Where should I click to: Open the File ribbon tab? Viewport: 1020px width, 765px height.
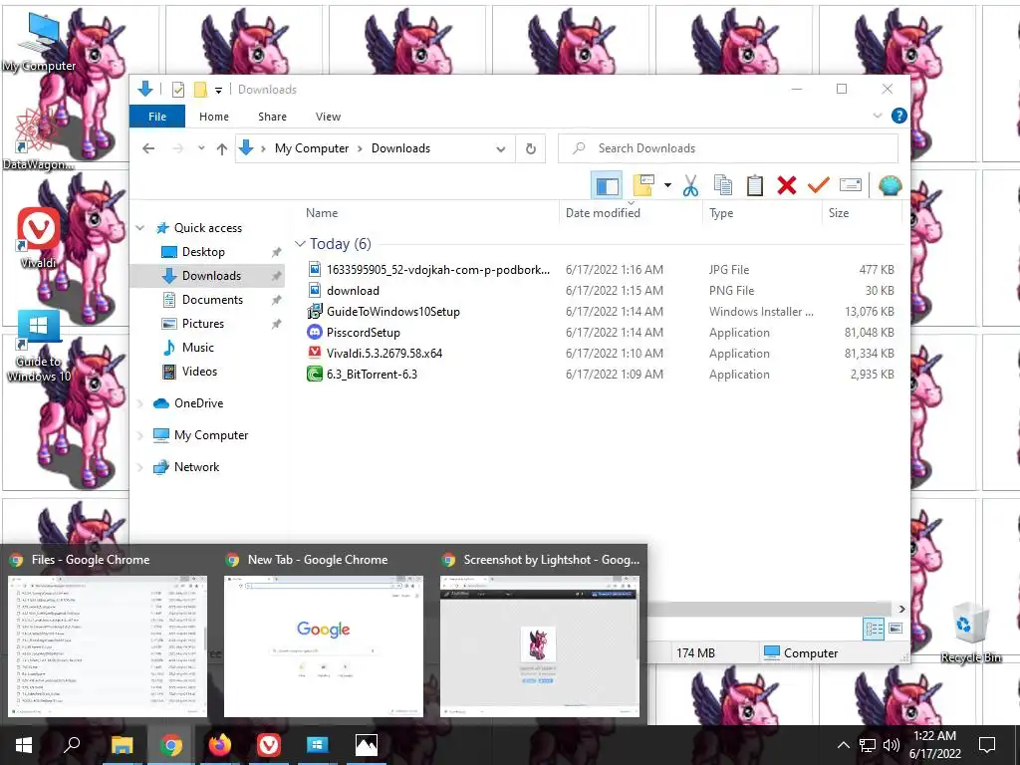coord(157,117)
